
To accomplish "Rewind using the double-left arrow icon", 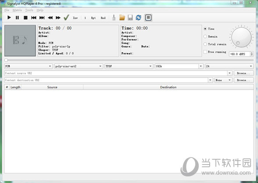I will [50, 18].
